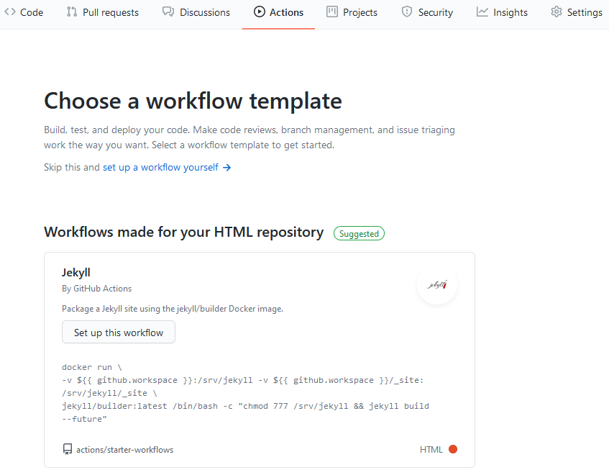Click the Code brackets icon

tap(10, 12)
